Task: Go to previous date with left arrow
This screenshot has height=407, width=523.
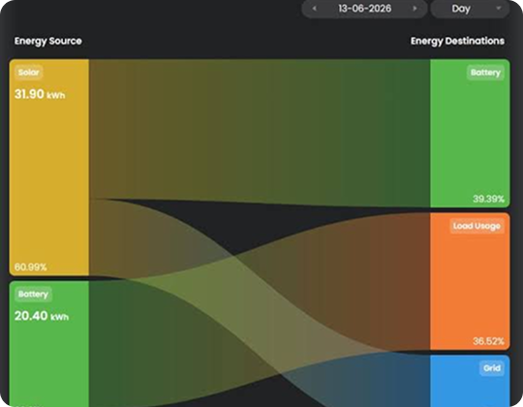Action: pos(314,9)
